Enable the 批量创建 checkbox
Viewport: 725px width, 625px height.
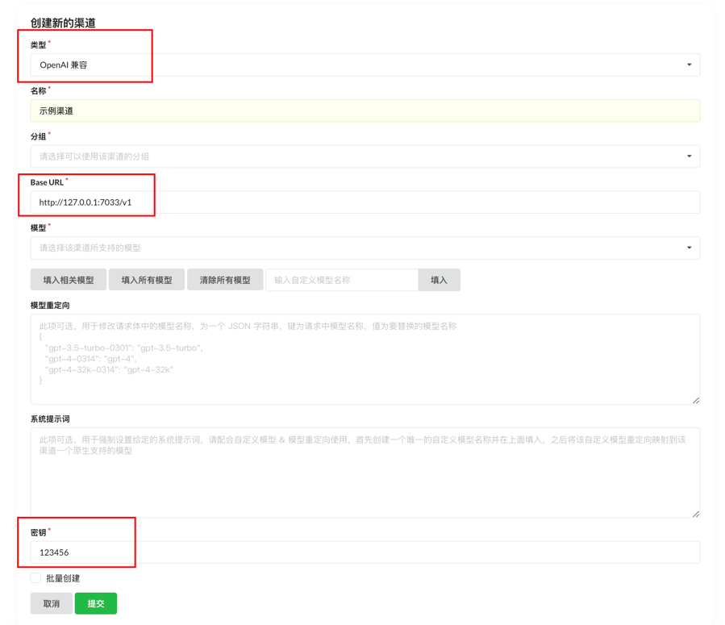click(35, 578)
